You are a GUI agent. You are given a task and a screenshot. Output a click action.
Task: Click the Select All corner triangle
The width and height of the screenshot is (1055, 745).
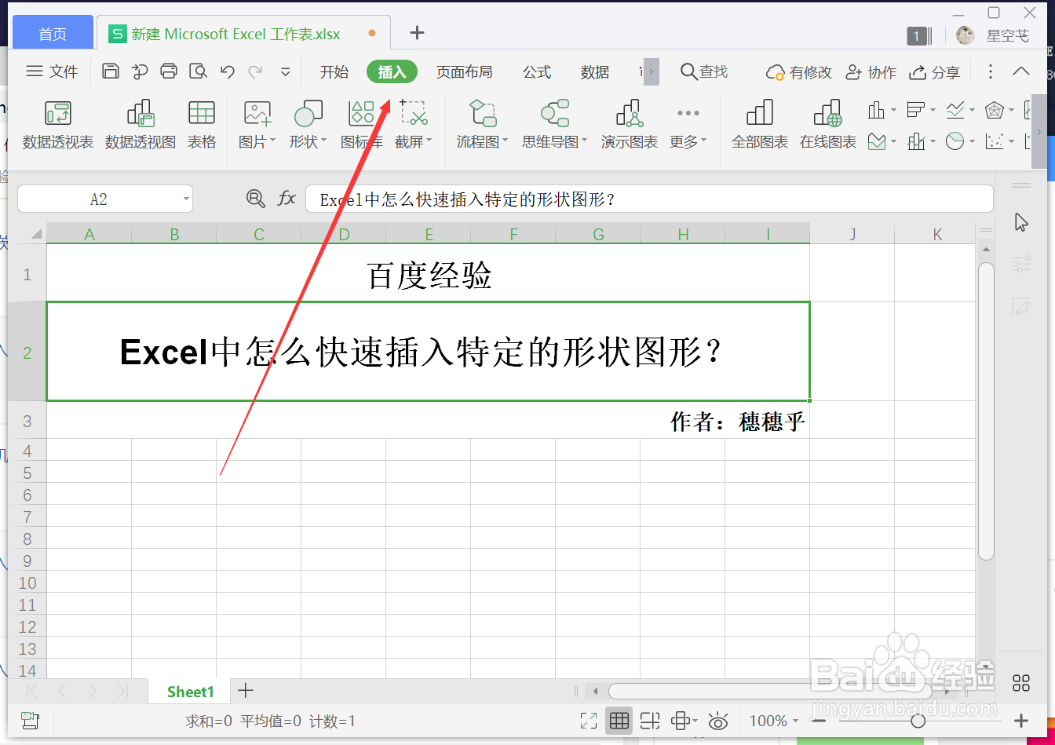click(36, 234)
